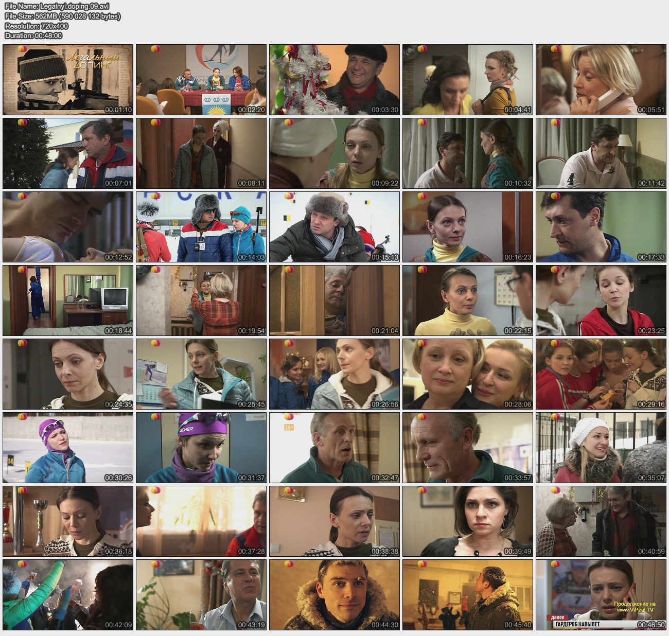669x636 pixels.
Task: Click the 00:44:30 timestamp label
Action: click(x=385, y=625)
